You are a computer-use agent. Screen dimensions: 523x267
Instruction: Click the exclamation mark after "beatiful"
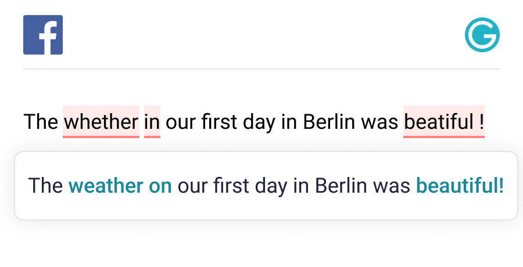[482, 122]
